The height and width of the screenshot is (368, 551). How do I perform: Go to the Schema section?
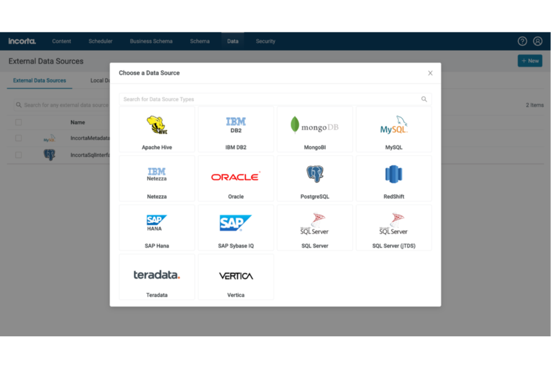click(200, 41)
